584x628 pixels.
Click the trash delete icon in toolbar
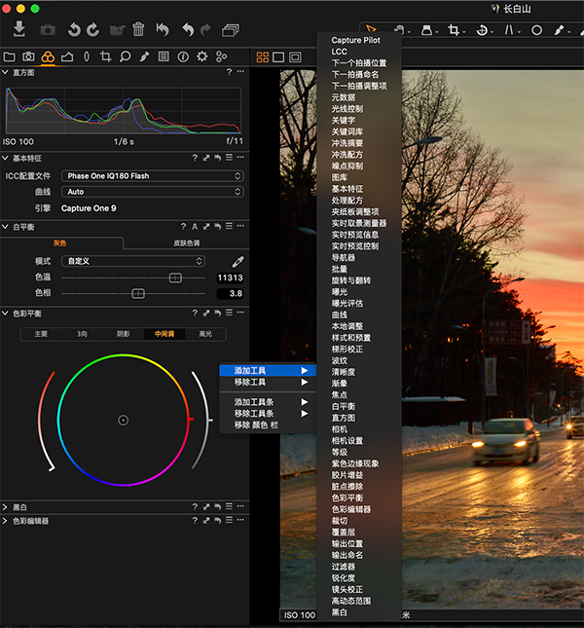coord(139,30)
